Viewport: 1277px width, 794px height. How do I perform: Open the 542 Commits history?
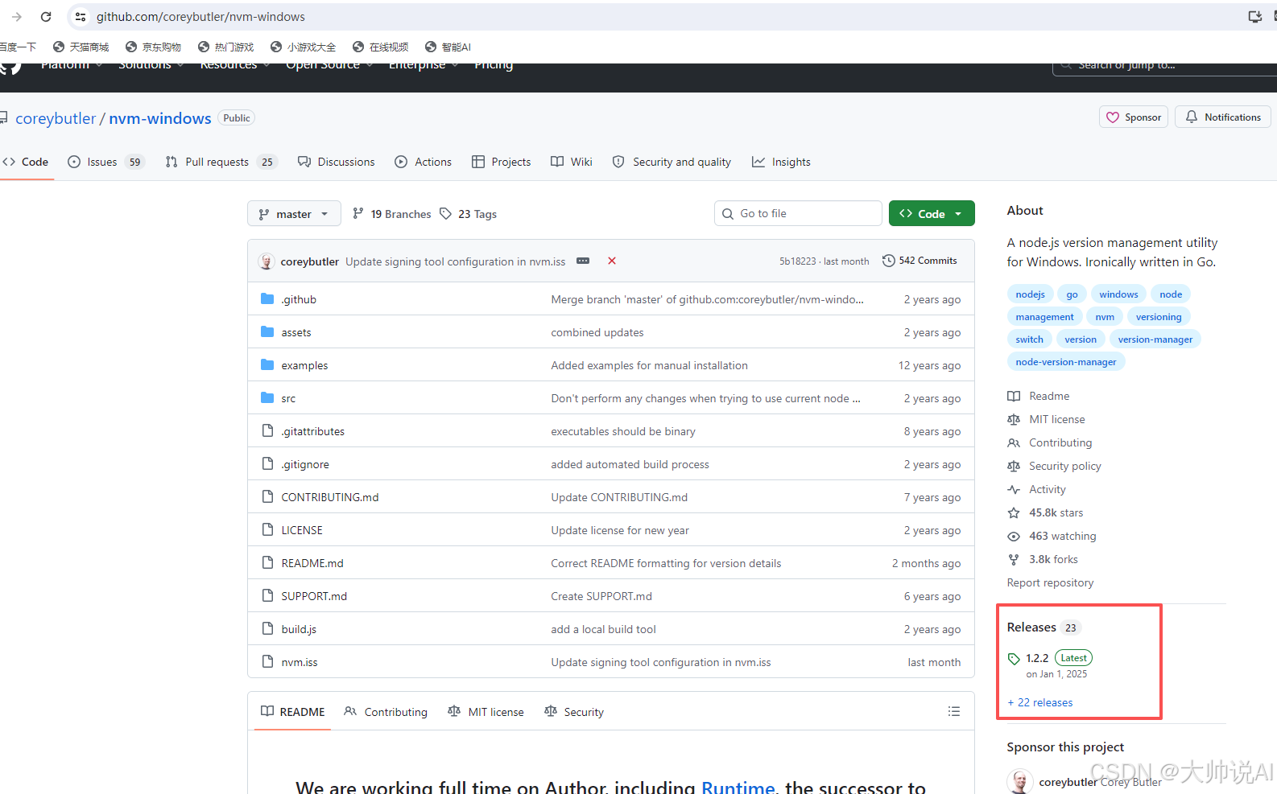tap(920, 261)
